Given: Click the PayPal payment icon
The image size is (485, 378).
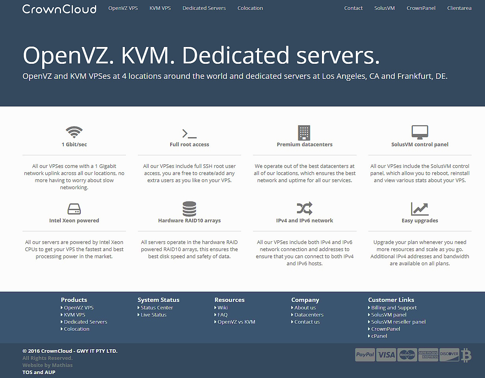Looking at the screenshot, I should click(x=365, y=354).
